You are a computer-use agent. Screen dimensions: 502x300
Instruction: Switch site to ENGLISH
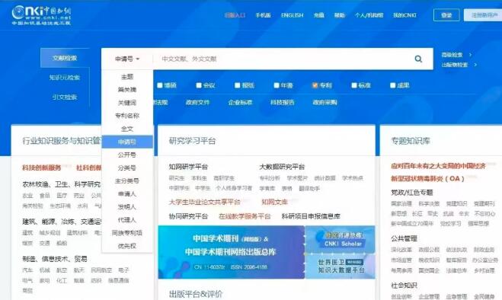click(x=292, y=15)
